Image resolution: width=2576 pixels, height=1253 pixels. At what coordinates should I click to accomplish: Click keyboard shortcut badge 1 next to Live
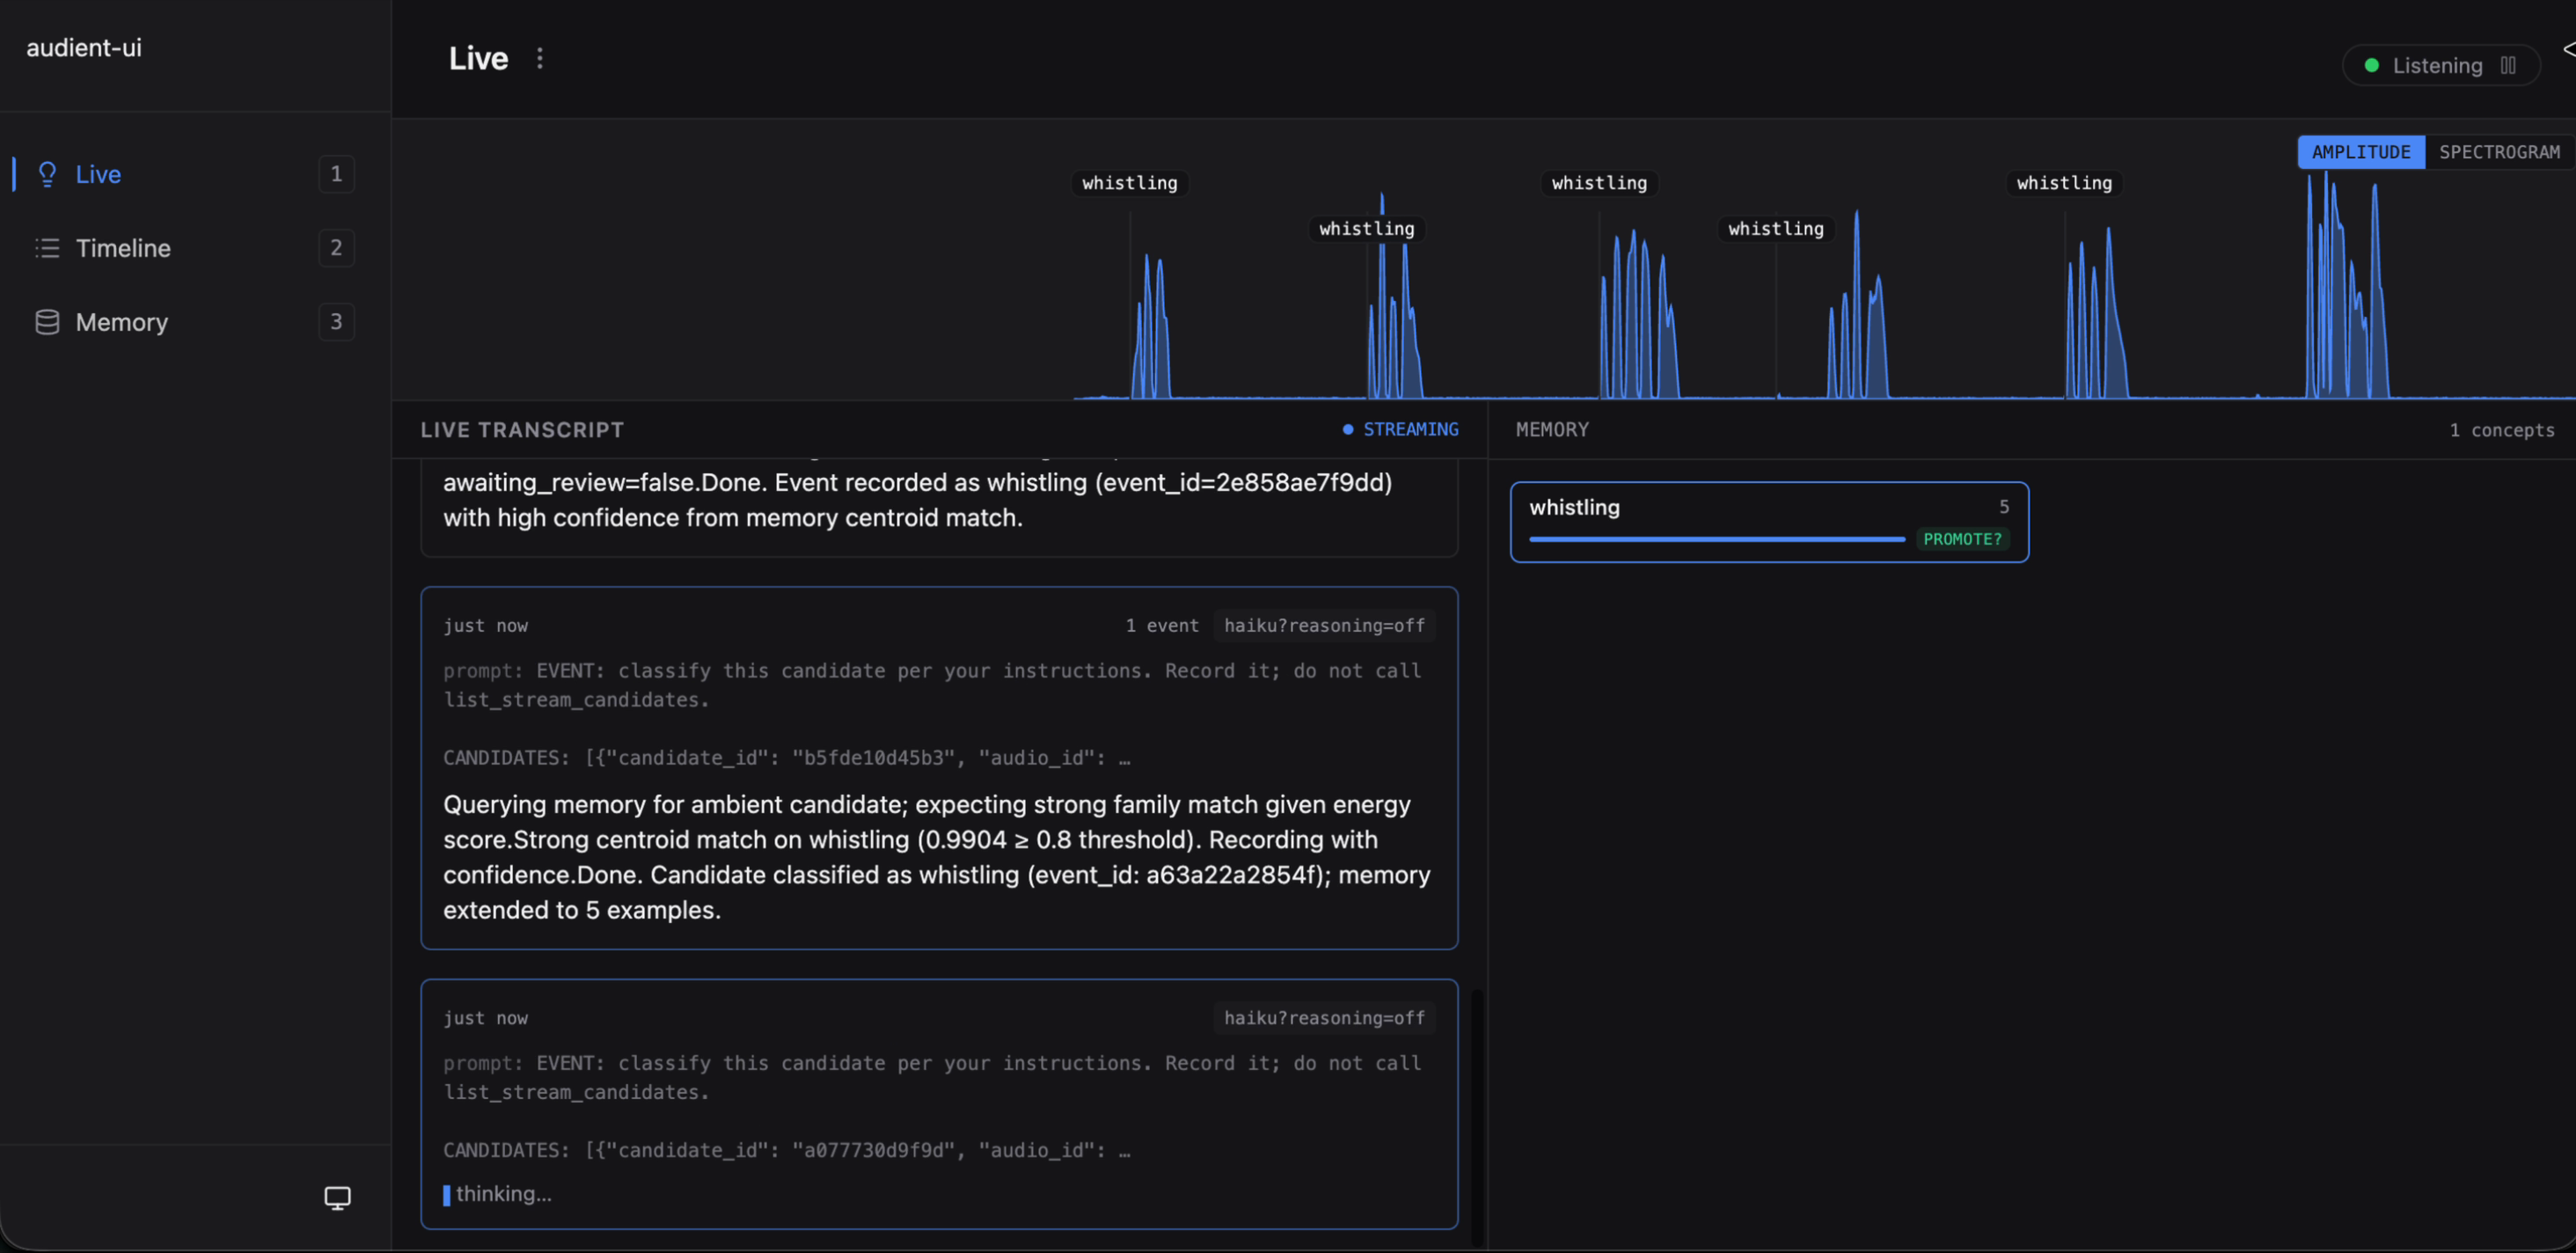coord(336,174)
